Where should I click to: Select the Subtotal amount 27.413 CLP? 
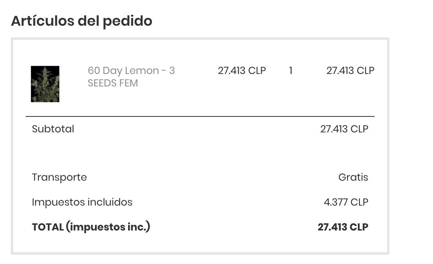344,129
